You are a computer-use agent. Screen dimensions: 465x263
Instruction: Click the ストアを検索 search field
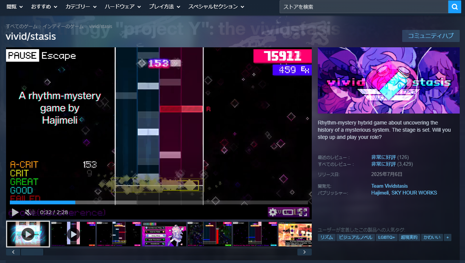point(363,7)
